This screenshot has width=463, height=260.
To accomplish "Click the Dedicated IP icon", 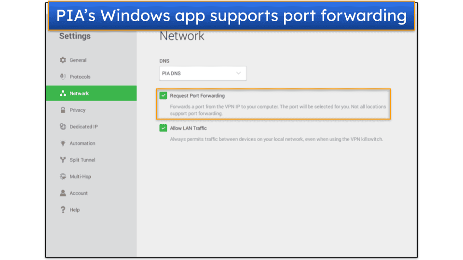I will point(63,127).
